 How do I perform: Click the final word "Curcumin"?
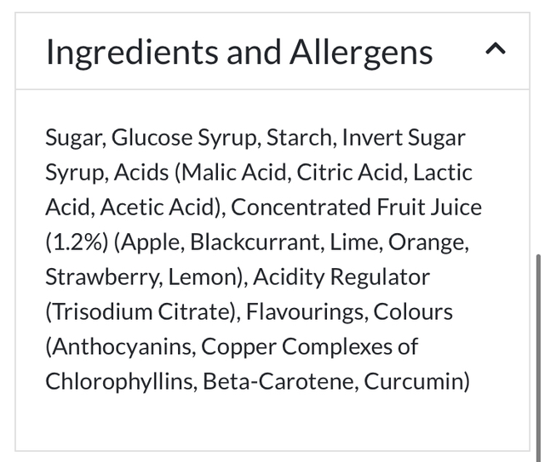click(414, 382)
